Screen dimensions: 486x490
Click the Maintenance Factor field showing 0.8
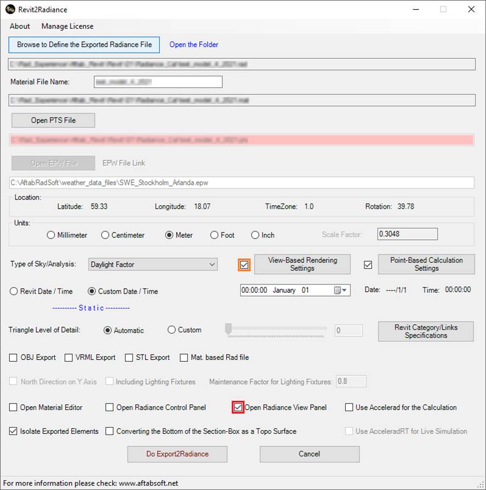tap(351, 381)
